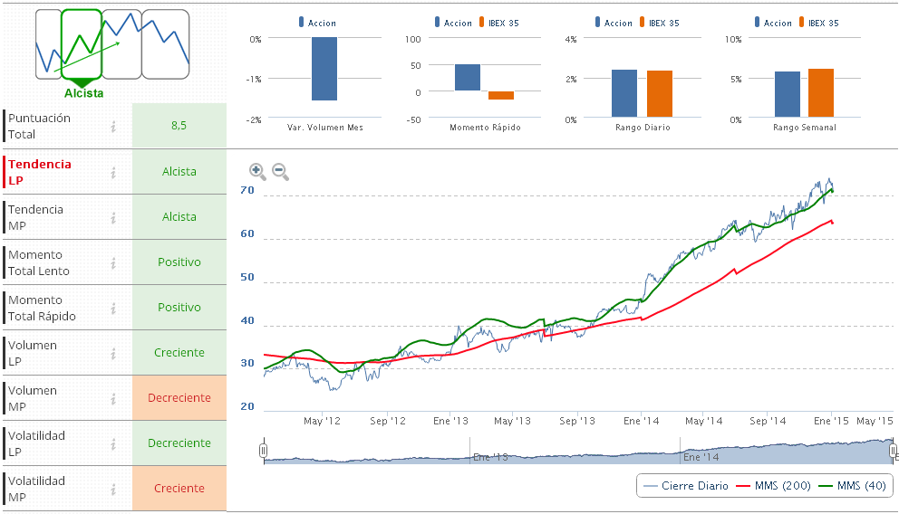
Task: Click the zoom in magnifier icon
Action: pyautogui.click(x=257, y=171)
